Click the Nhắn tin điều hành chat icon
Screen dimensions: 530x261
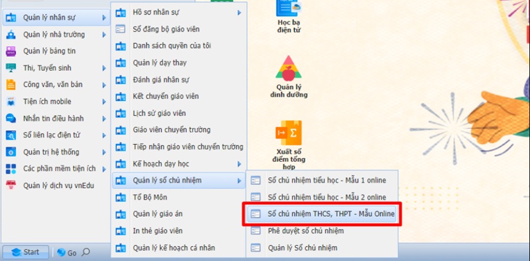(x=11, y=118)
